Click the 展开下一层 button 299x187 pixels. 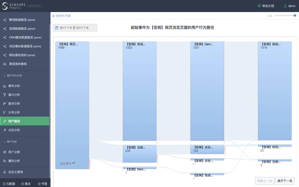285,181
